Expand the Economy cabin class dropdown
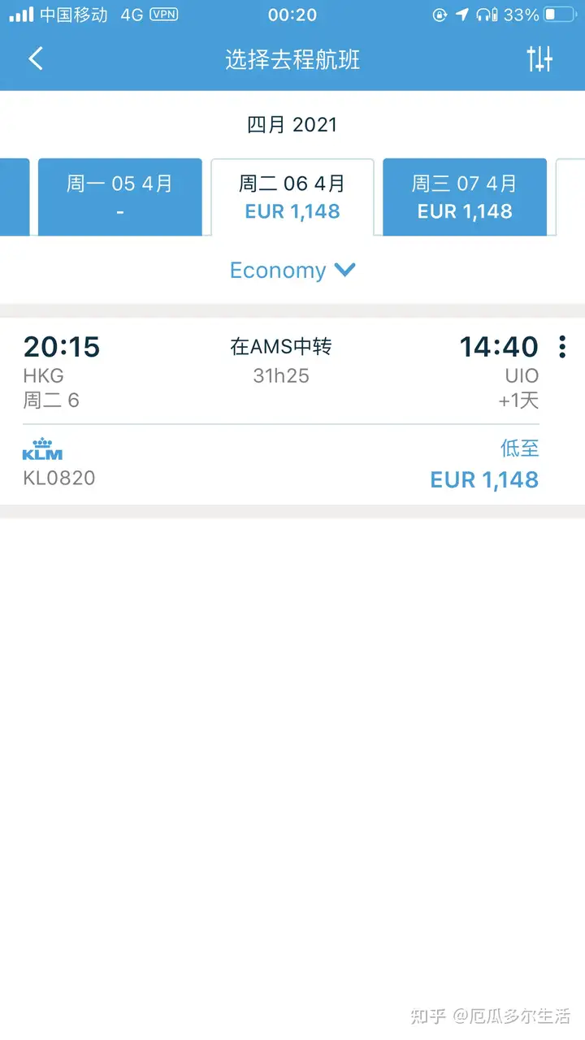Screen dimensions: 585x1040 pos(292,271)
